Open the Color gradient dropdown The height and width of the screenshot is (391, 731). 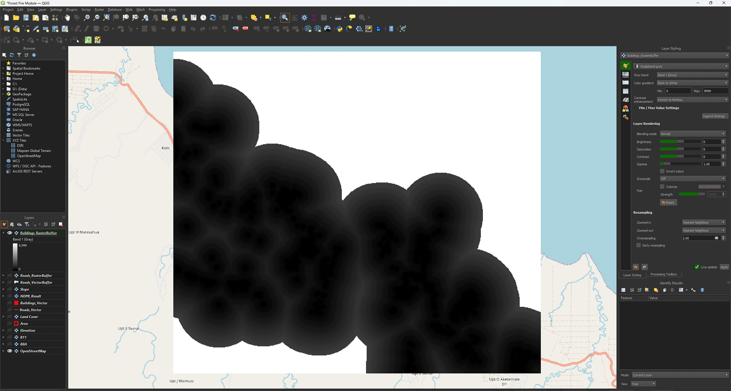point(692,83)
